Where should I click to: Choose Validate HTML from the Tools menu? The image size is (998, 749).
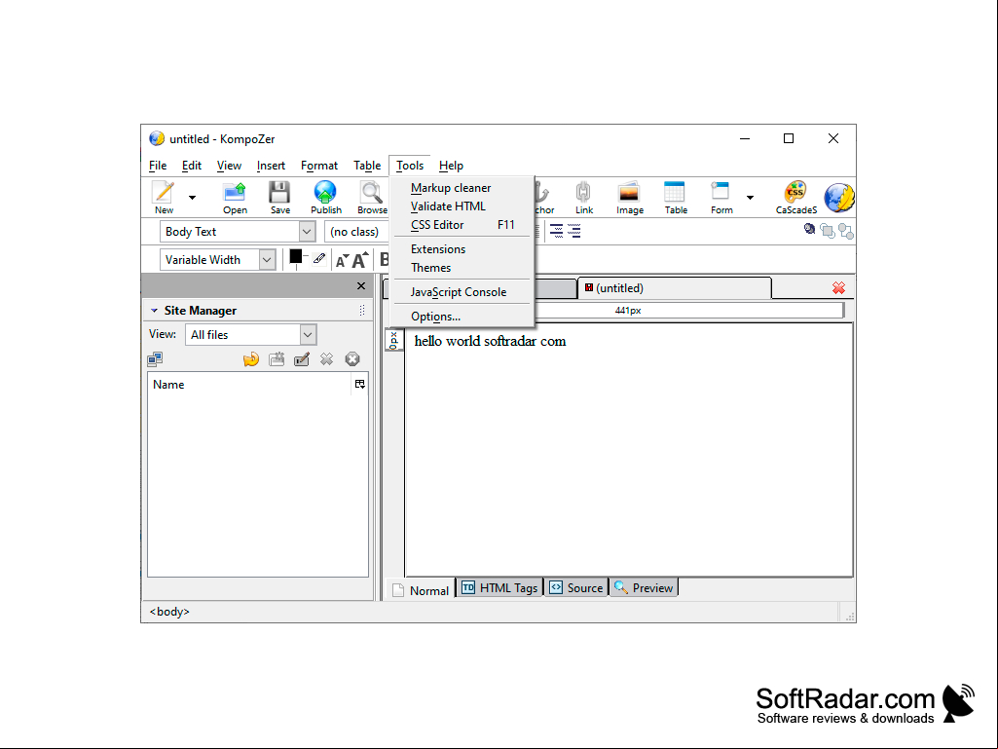462,206
